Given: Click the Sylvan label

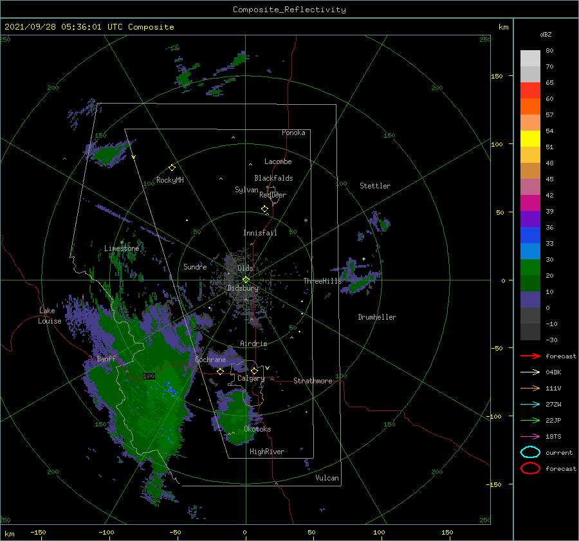Looking at the screenshot, I should tap(246, 190).
